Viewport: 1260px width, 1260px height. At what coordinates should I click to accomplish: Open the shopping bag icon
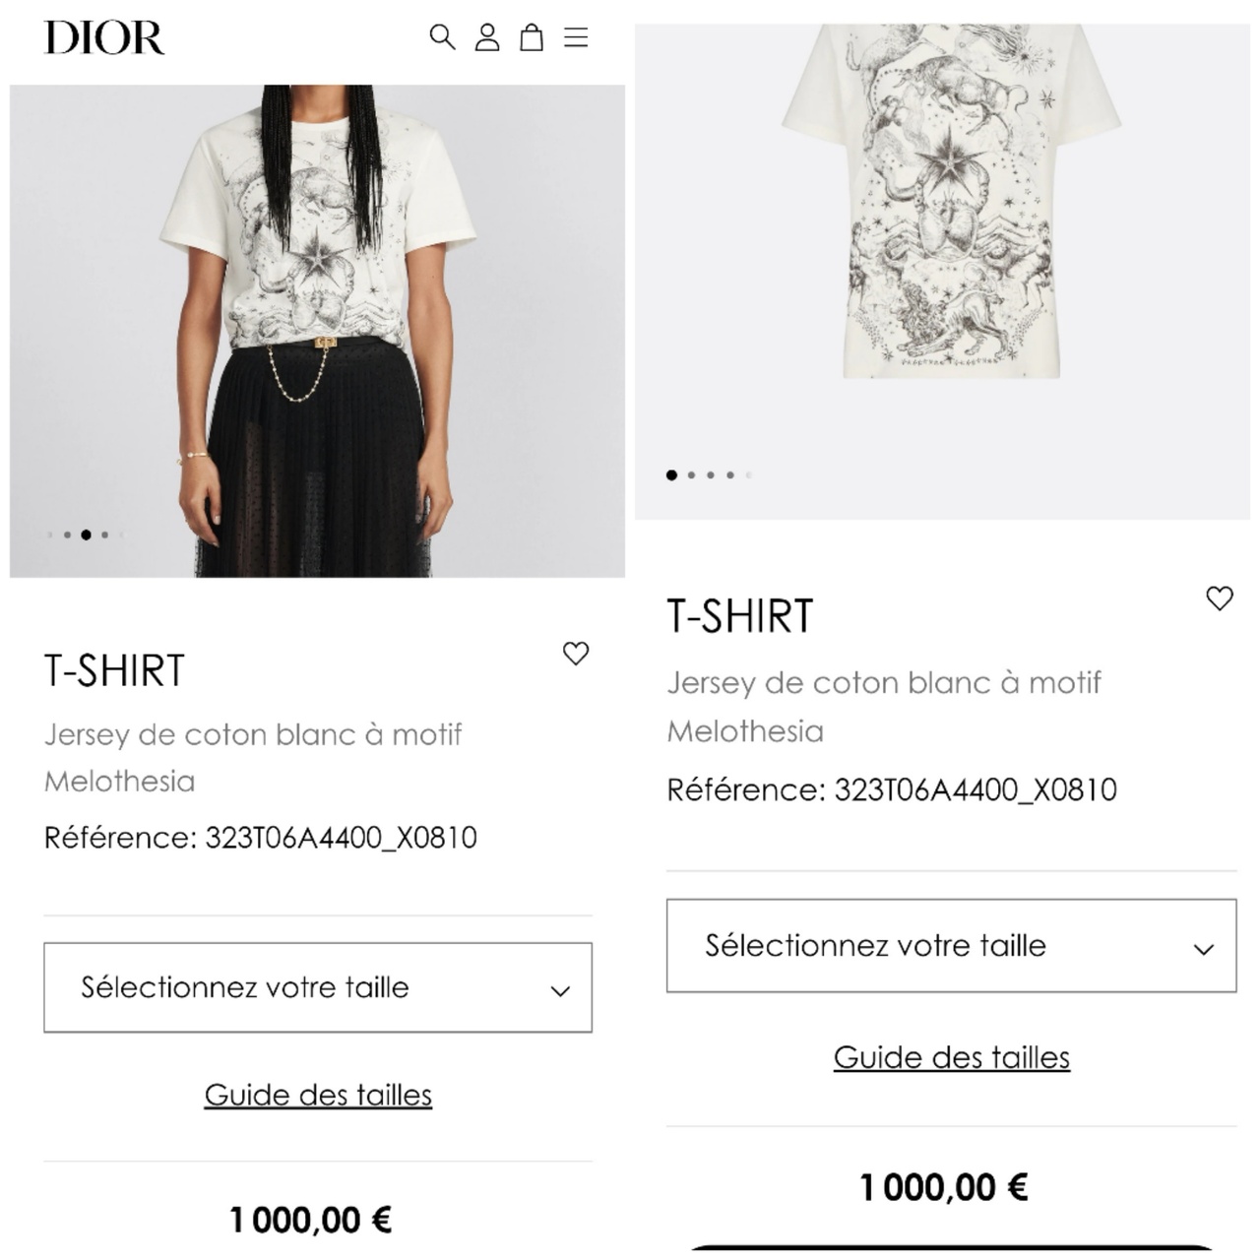pos(532,37)
